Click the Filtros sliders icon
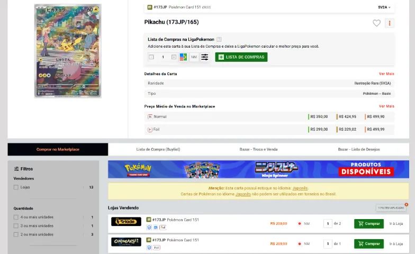This screenshot has height=254, width=415. (x=16, y=169)
